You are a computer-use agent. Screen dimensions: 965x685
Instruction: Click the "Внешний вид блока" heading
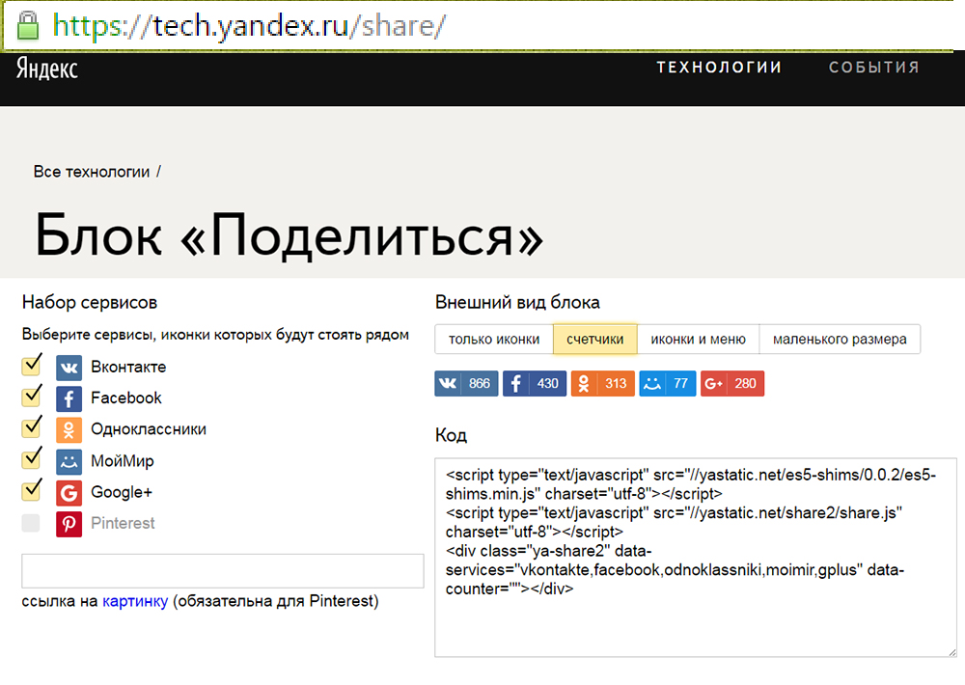(x=517, y=303)
